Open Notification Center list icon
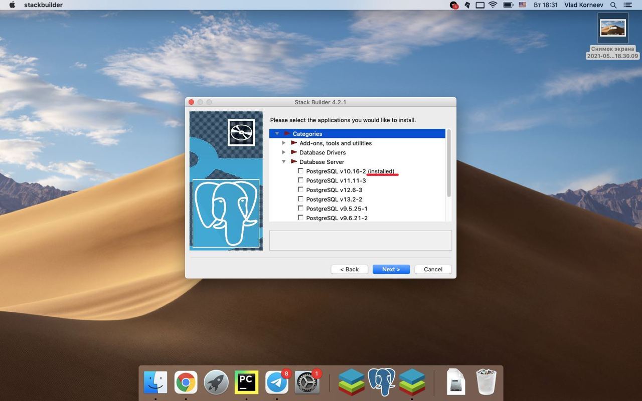This screenshot has height=401, width=642. [x=628, y=5]
